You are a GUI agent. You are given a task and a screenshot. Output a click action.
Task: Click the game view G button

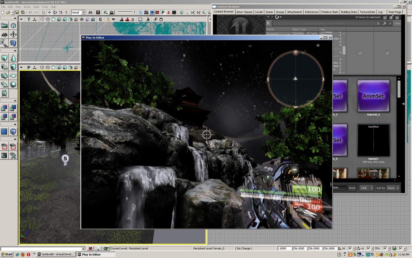pyautogui.click(x=100, y=19)
